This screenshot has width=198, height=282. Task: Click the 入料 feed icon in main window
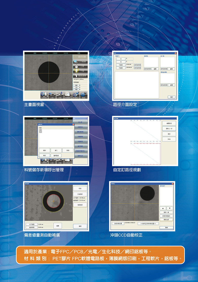(x=52, y=95)
